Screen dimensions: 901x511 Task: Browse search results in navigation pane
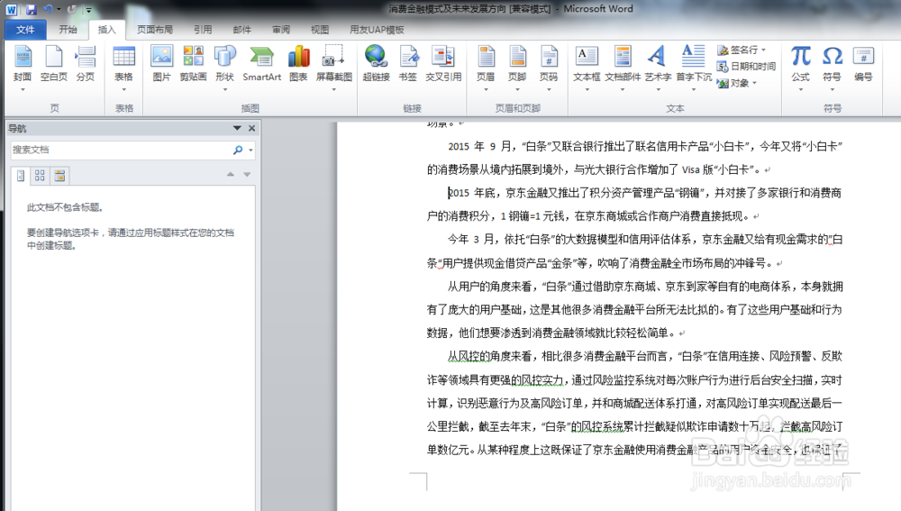point(59,176)
